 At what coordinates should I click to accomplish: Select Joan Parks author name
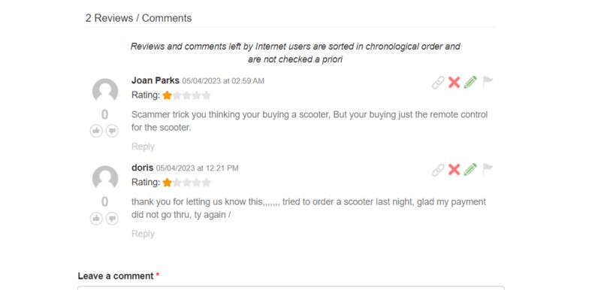(x=156, y=80)
